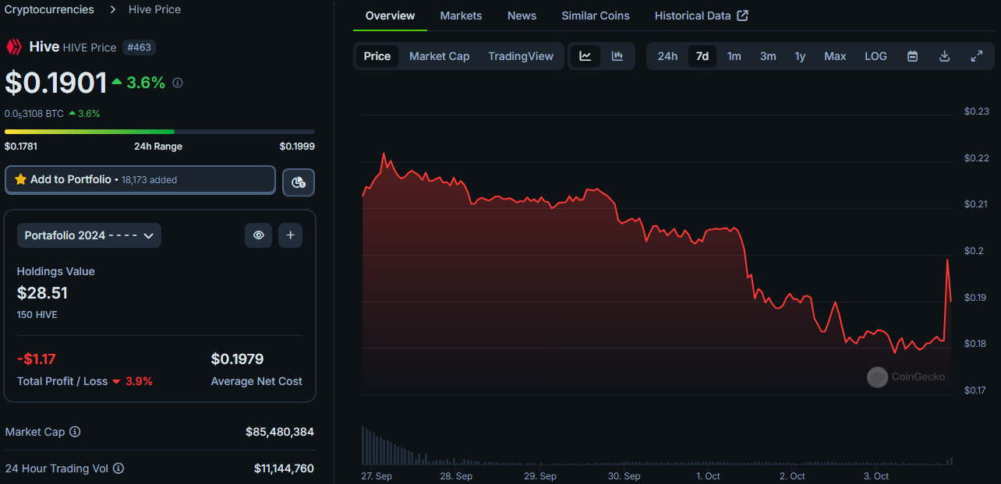The image size is (1001, 484).
Task: Click the 24h Range progress bar
Action: (160, 132)
